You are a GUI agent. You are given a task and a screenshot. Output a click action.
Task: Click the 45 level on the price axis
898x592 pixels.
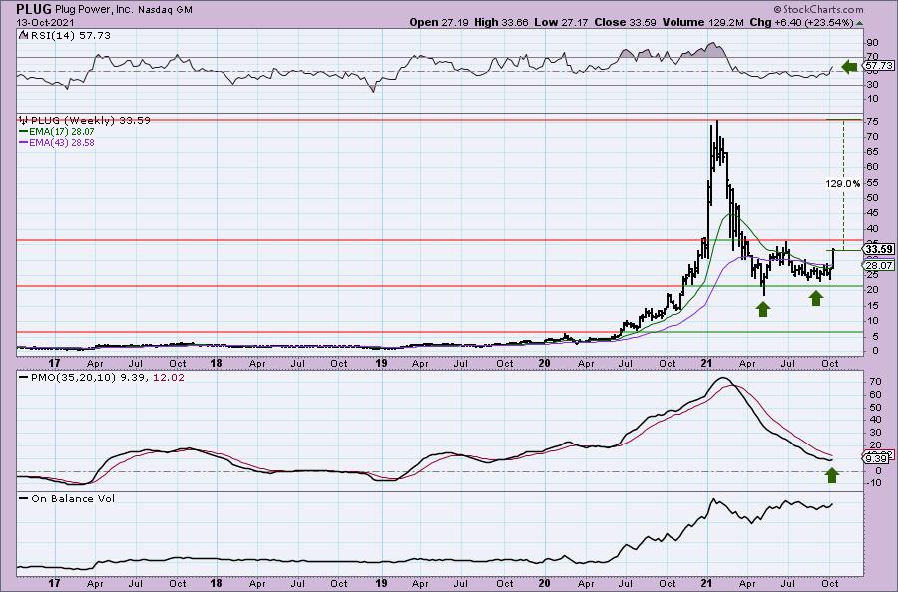pyautogui.click(x=873, y=212)
